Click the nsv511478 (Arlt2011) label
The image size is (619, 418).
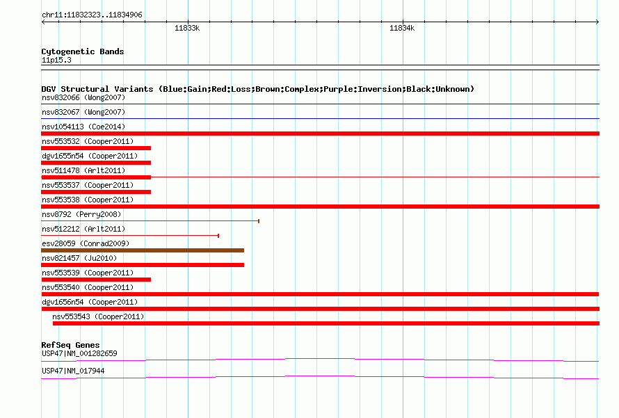point(83,170)
